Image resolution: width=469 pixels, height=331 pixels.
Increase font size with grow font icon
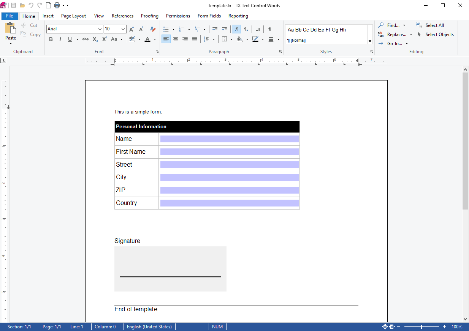pyautogui.click(x=132, y=29)
